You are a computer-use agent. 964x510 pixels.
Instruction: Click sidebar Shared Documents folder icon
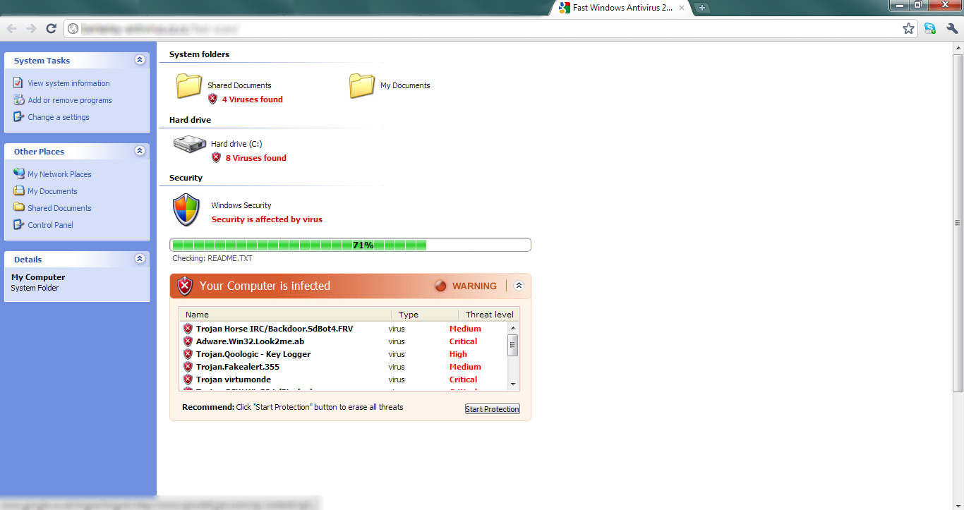point(18,208)
